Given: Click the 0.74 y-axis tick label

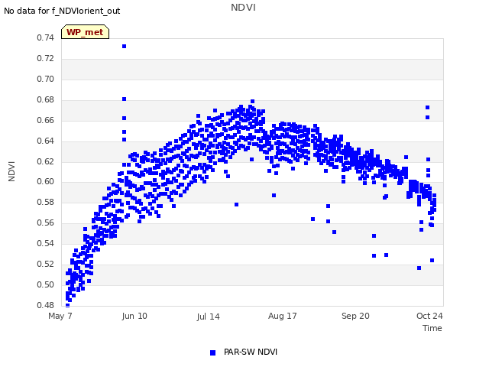Looking at the screenshot, I should (46, 37).
